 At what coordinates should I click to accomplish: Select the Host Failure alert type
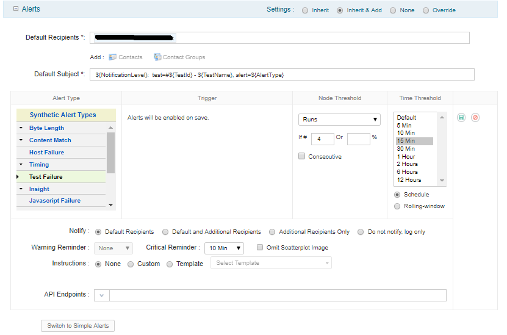pyautogui.click(x=46, y=153)
